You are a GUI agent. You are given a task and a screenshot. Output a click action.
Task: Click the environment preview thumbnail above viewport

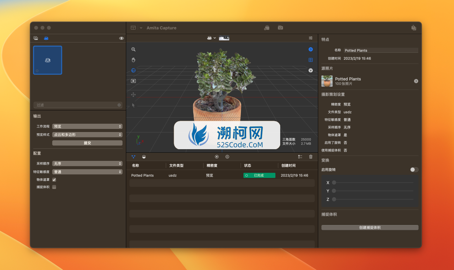click(224, 38)
